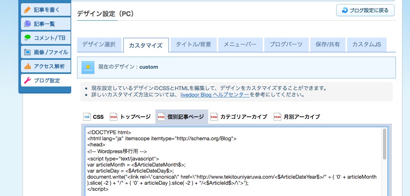
Task: Click the ブログ設定に戻る button
Action: click(x=365, y=10)
